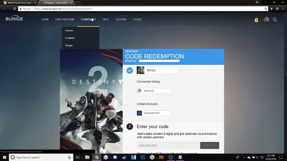This screenshot has height=161, width=287.
Task: Click the volume speaker tray icon
Action: point(258,157)
